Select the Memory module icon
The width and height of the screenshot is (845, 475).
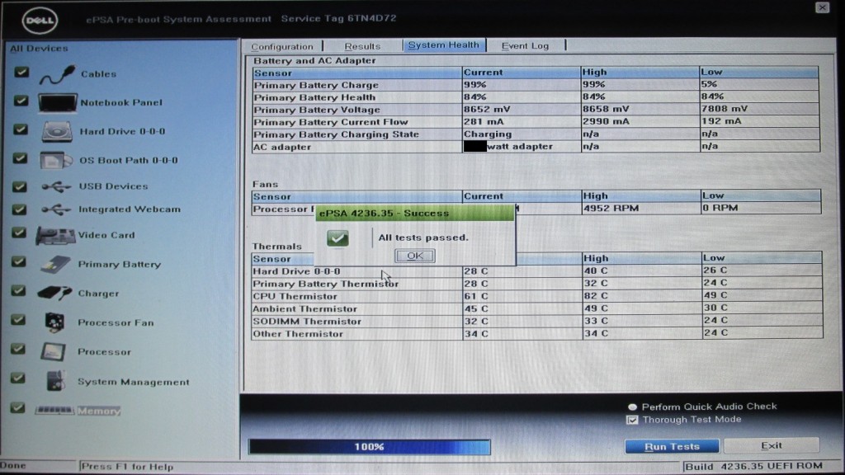pos(54,411)
